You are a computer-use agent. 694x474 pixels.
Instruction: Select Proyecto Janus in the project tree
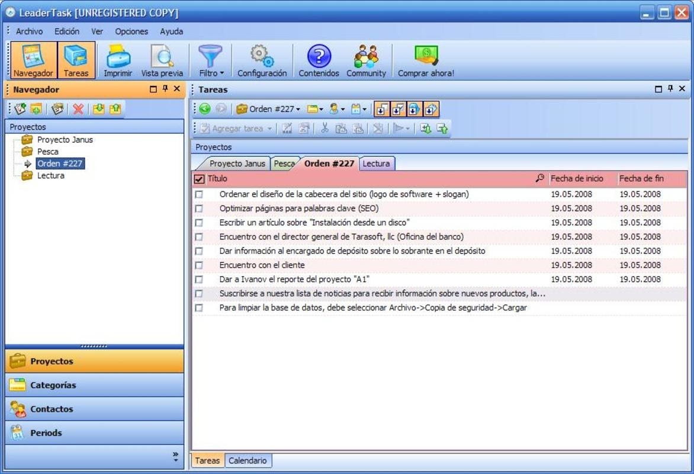coord(65,140)
